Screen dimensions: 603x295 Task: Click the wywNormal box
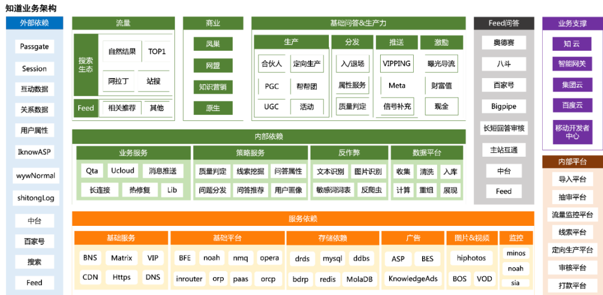click(35, 176)
